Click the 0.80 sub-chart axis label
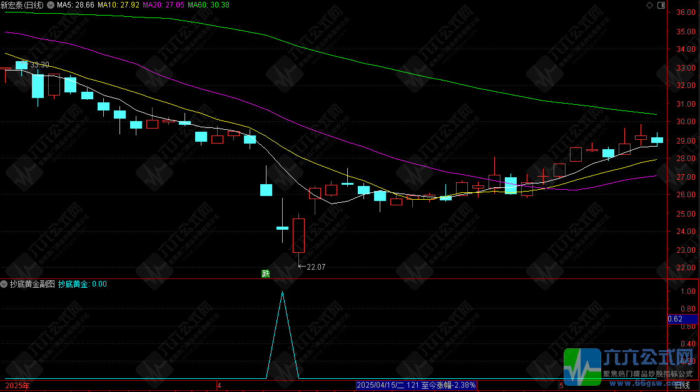 pos(688,309)
